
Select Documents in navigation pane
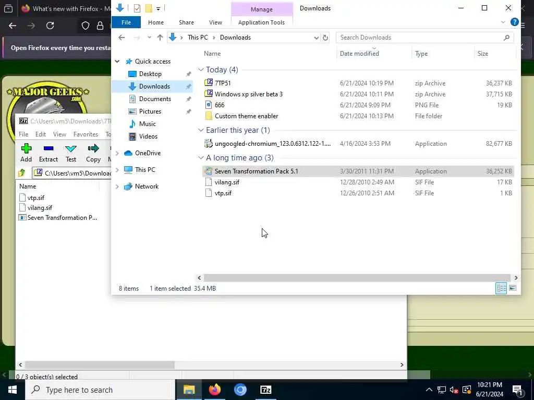point(155,99)
